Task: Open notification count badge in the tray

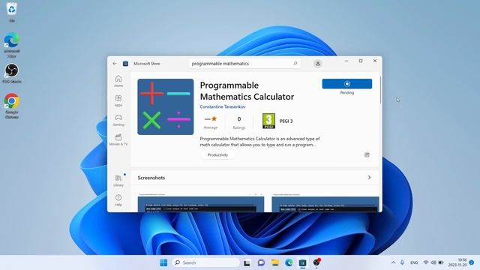Action: tap(472, 262)
